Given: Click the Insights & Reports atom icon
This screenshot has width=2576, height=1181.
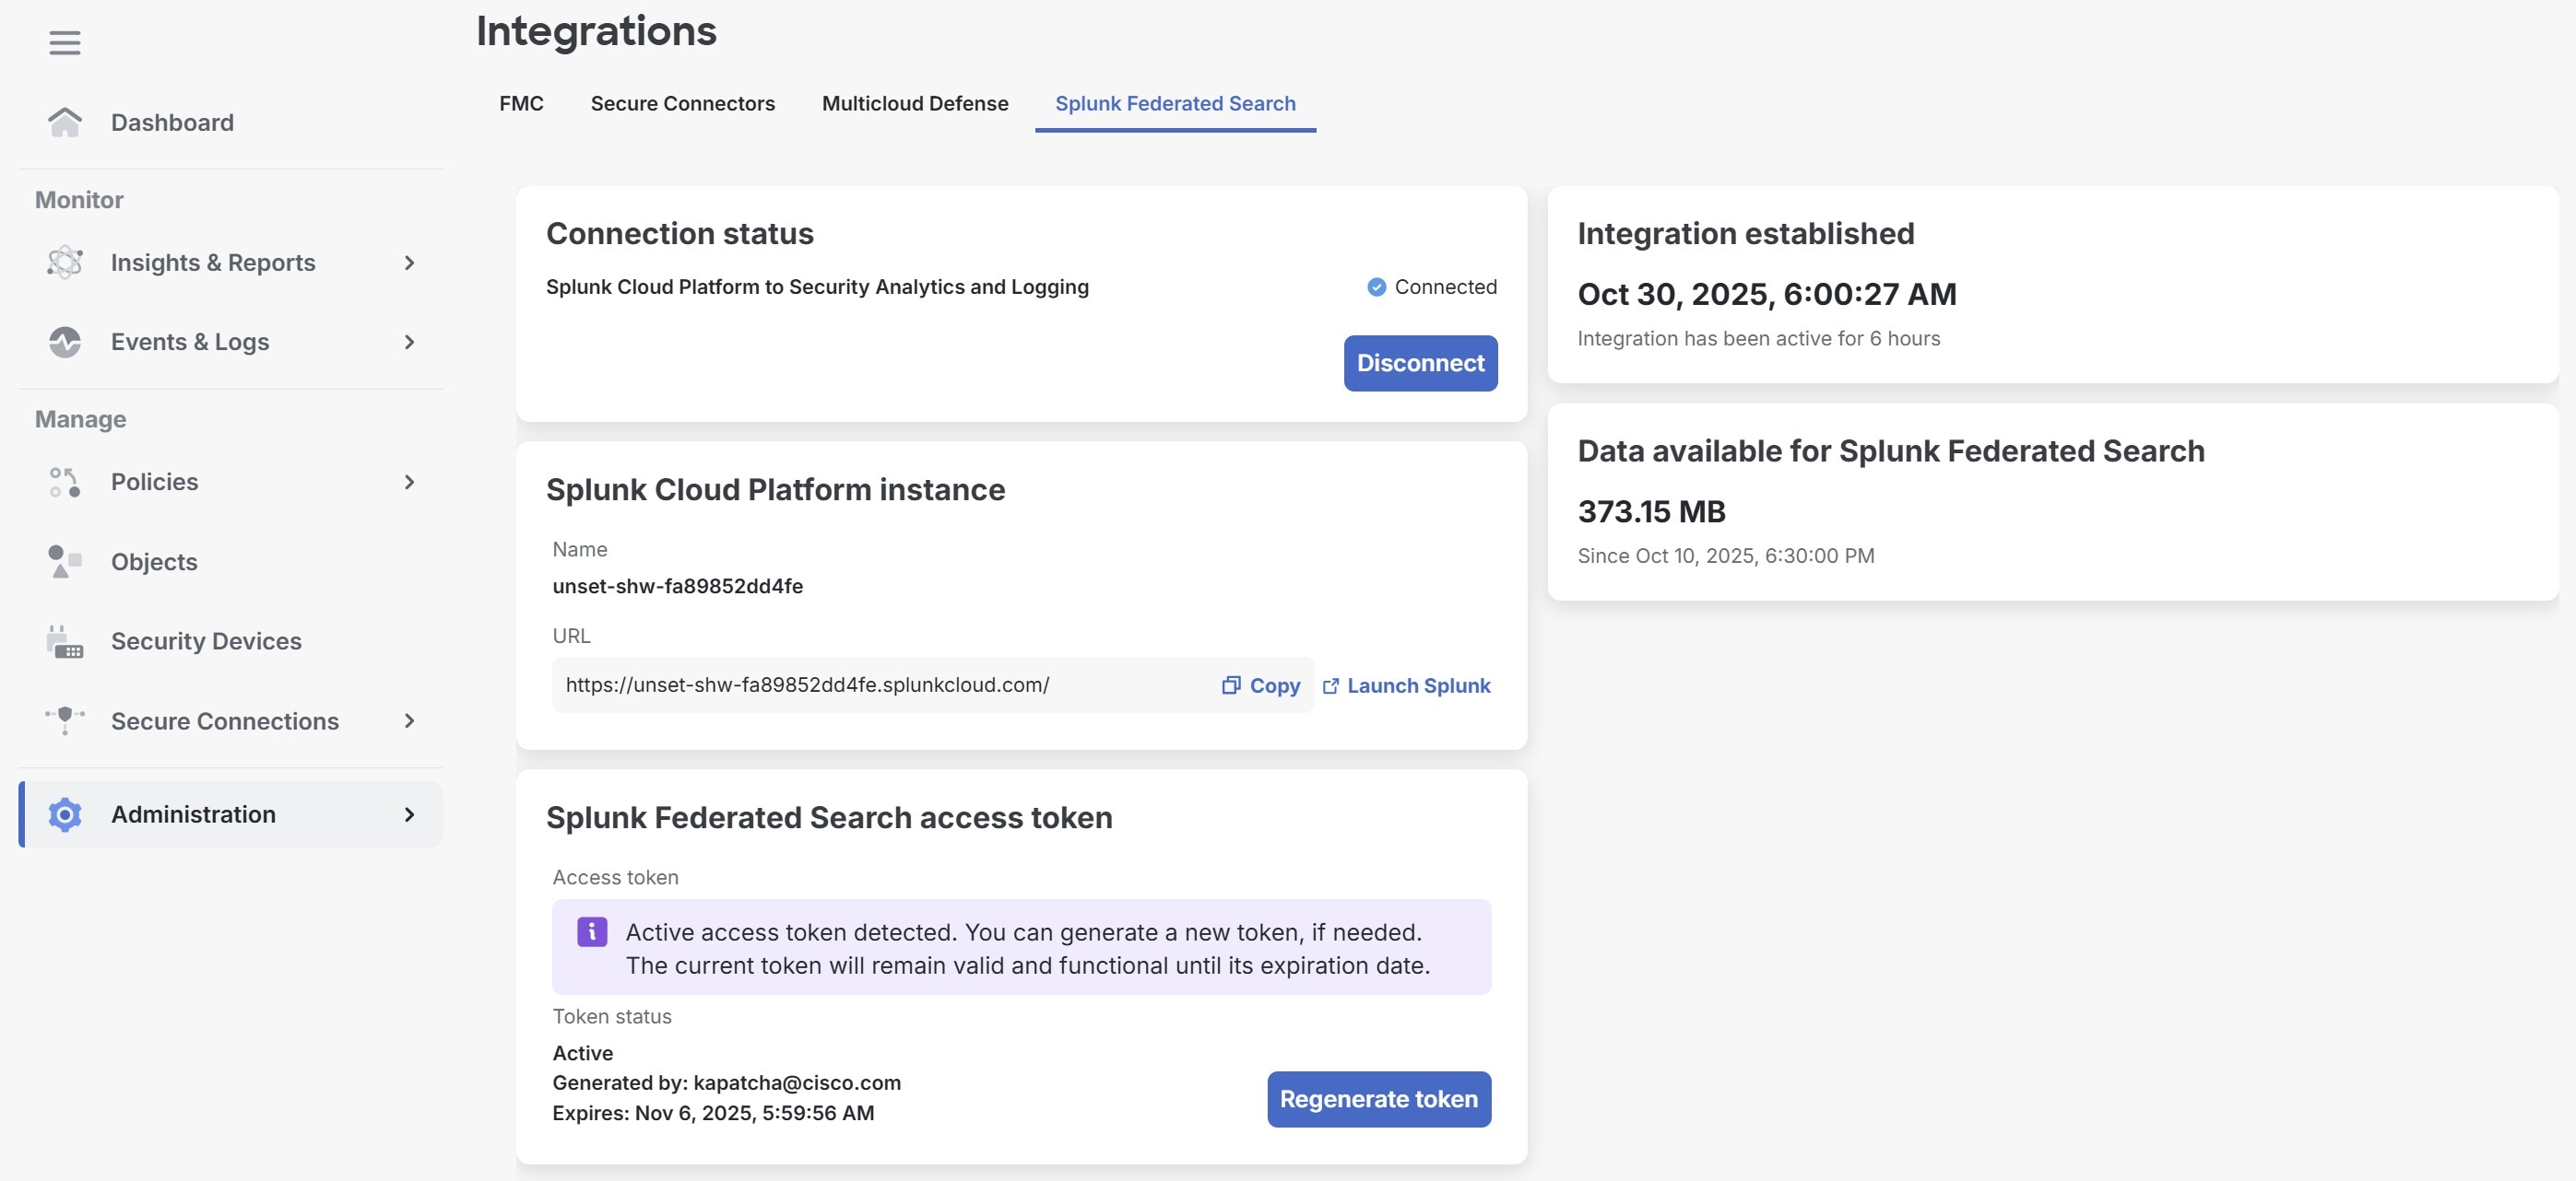Looking at the screenshot, I should tap(65, 263).
